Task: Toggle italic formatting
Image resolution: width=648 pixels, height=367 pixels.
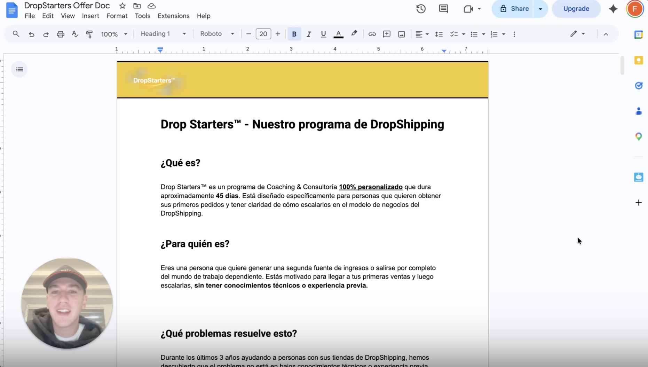Action: pyautogui.click(x=309, y=34)
